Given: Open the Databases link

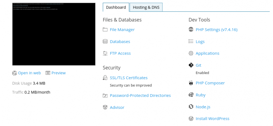Looking at the screenshot, I should [x=120, y=41].
